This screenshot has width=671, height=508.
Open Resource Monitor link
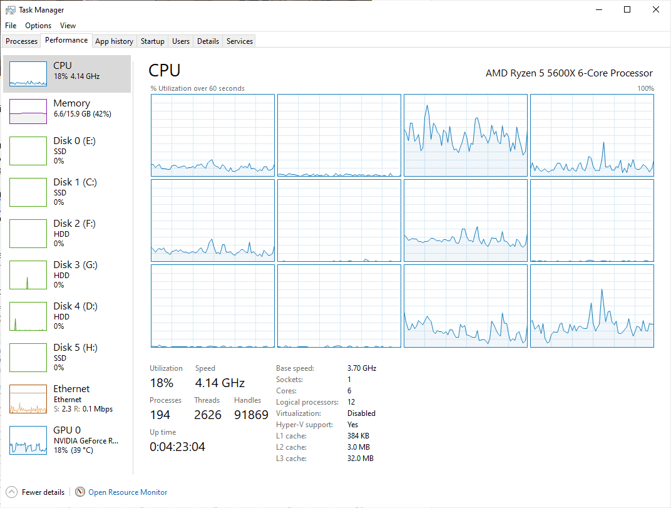128,492
